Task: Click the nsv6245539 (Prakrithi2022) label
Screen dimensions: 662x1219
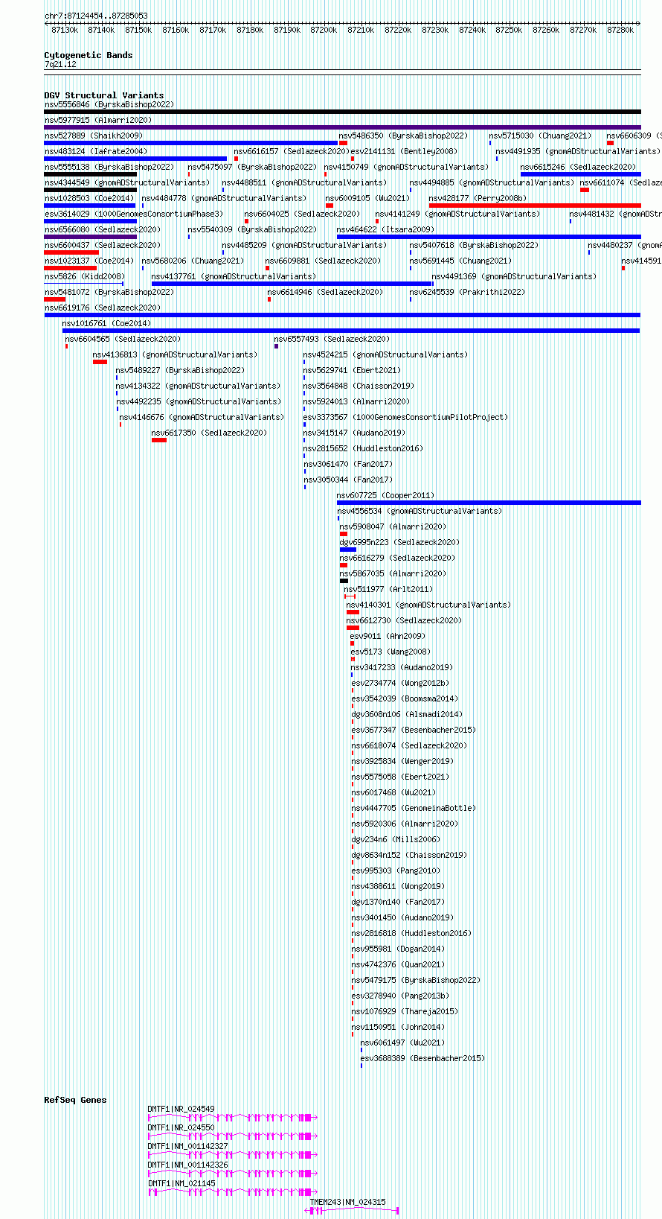Action: (467, 292)
